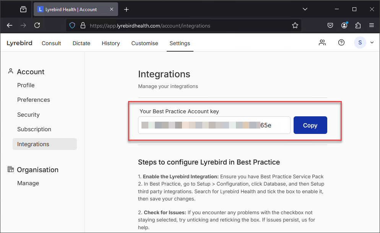380x233 pixels.
Task: Open the History tab
Action: point(111,43)
